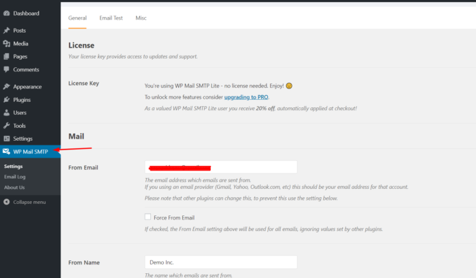This screenshot has width=476, height=278.
Task: Click 'Your license key provides access' description
Action: tap(133, 56)
